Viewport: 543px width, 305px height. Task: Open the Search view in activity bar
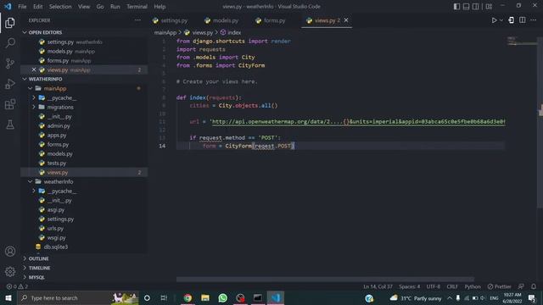click(10, 43)
